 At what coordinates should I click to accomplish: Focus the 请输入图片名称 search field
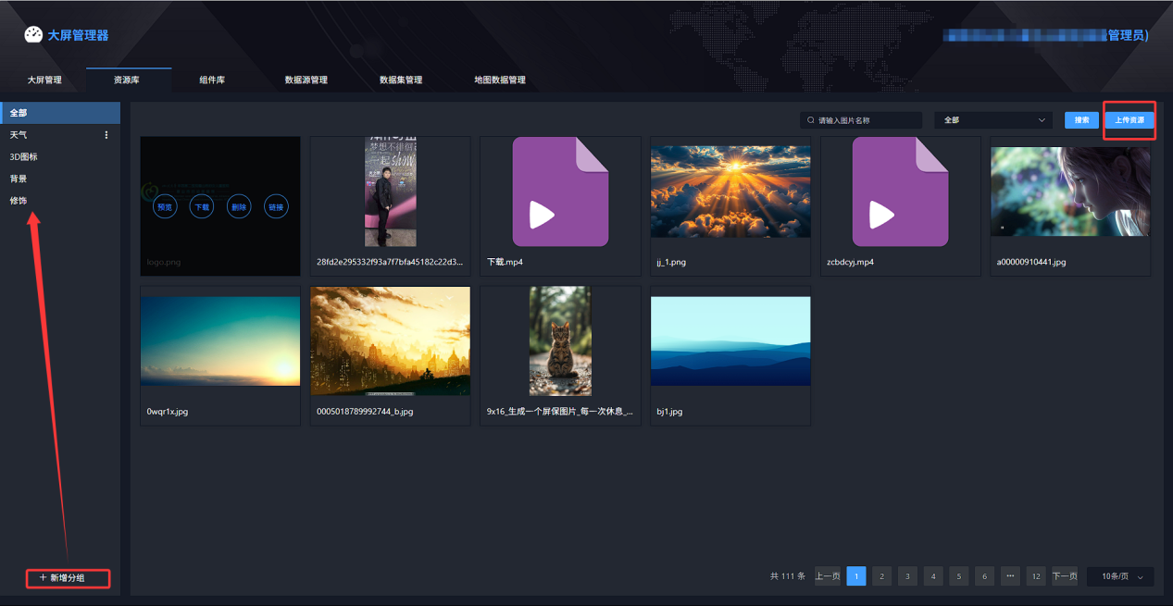[x=861, y=120]
